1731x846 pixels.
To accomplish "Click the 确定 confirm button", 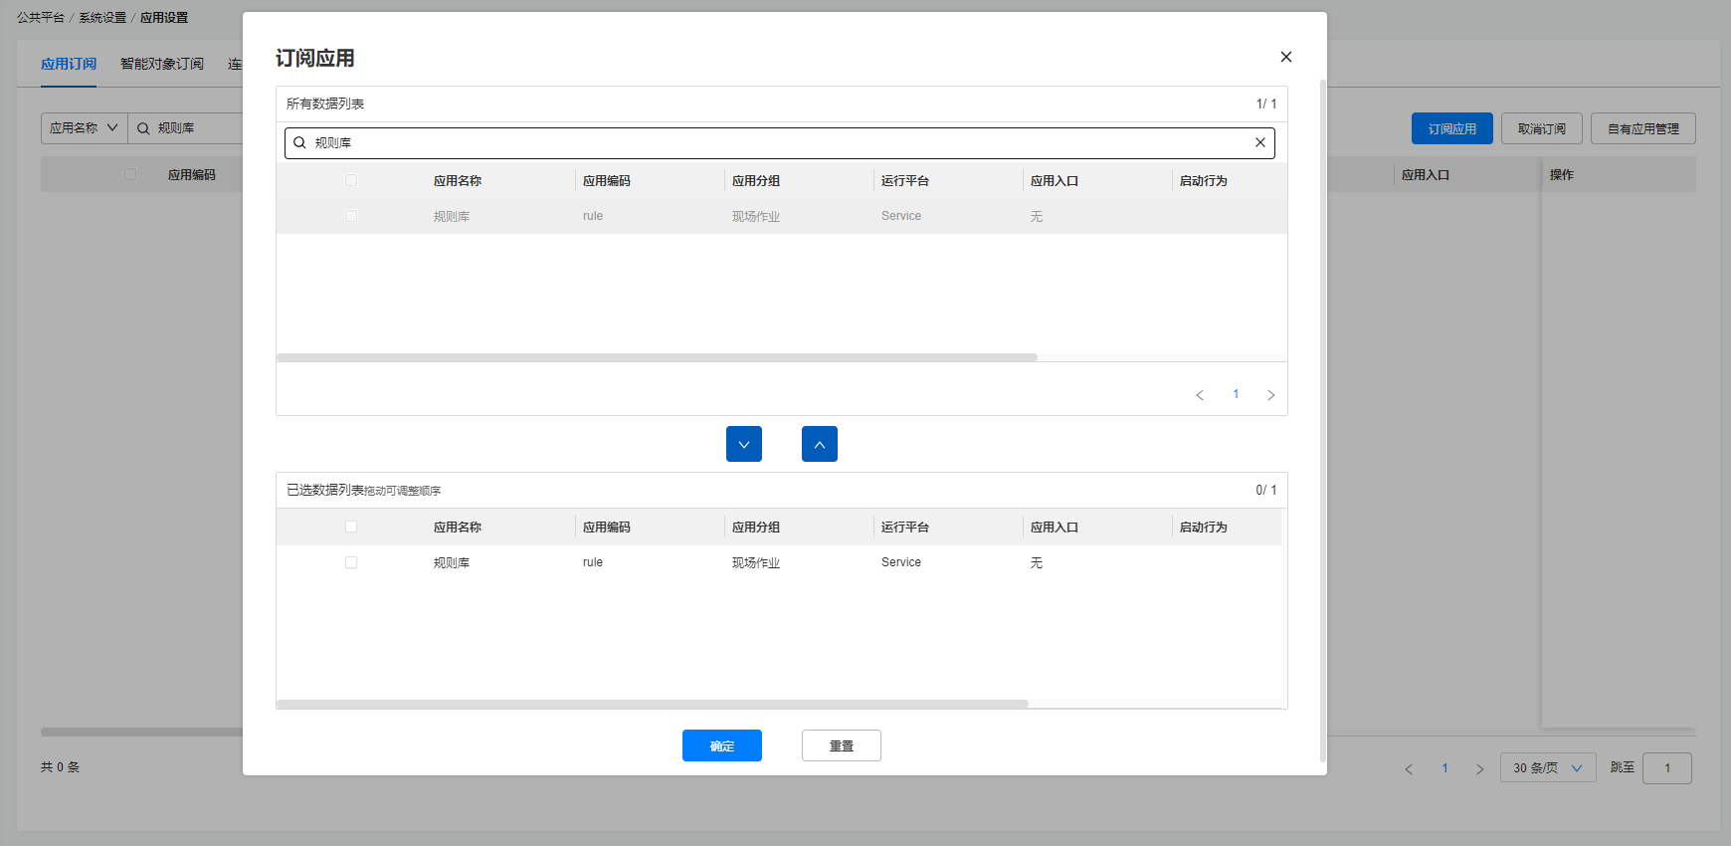I will tap(722, 745).
